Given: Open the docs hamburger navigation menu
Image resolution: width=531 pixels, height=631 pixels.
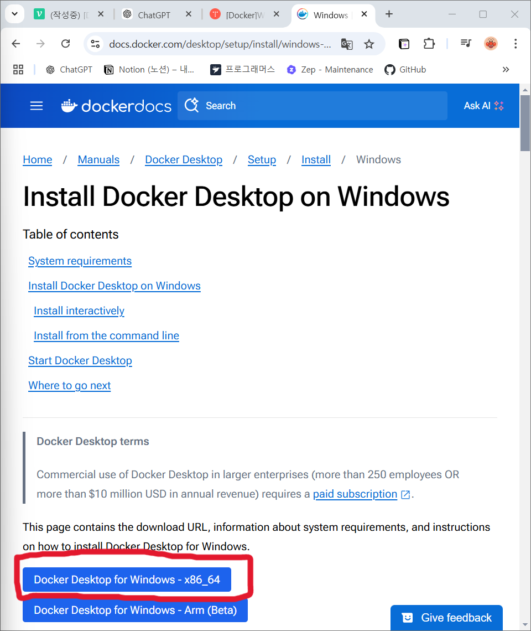Looking at the screenshot, I should pyautogui.click(x=36, y=106).
